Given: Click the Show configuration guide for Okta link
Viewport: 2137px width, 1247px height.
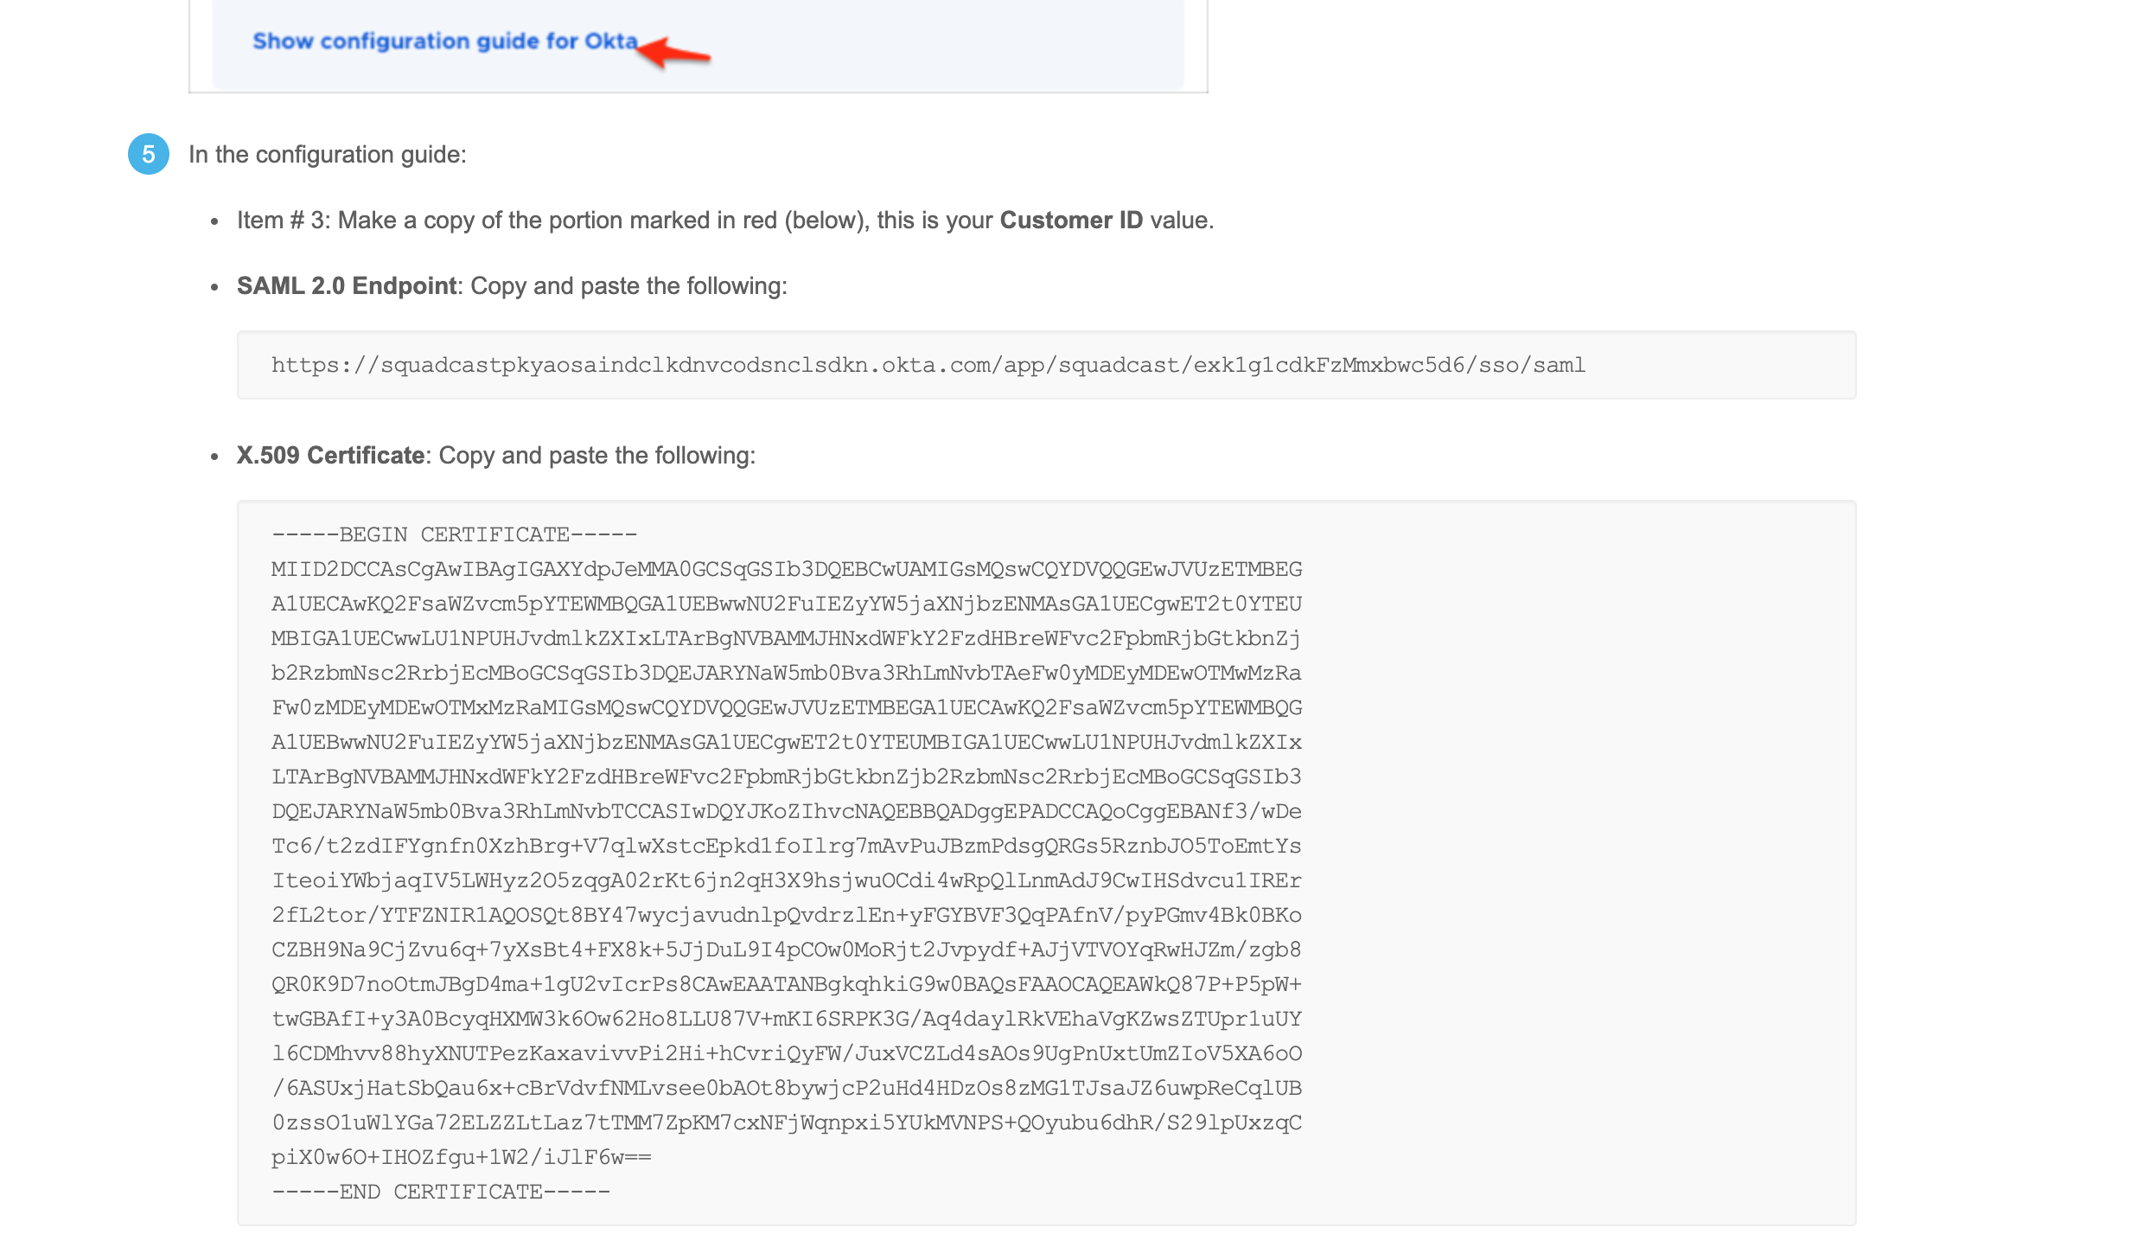Looking at the screenshot, I should click(444, 42).
